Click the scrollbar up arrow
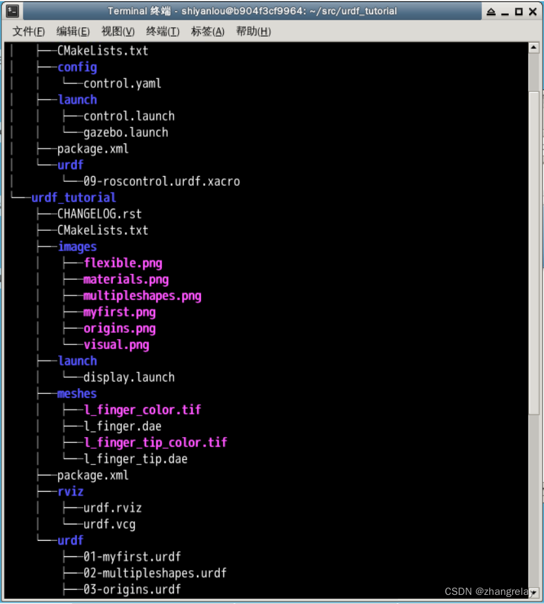Screen dimensions: 544x604 point(534,48)
